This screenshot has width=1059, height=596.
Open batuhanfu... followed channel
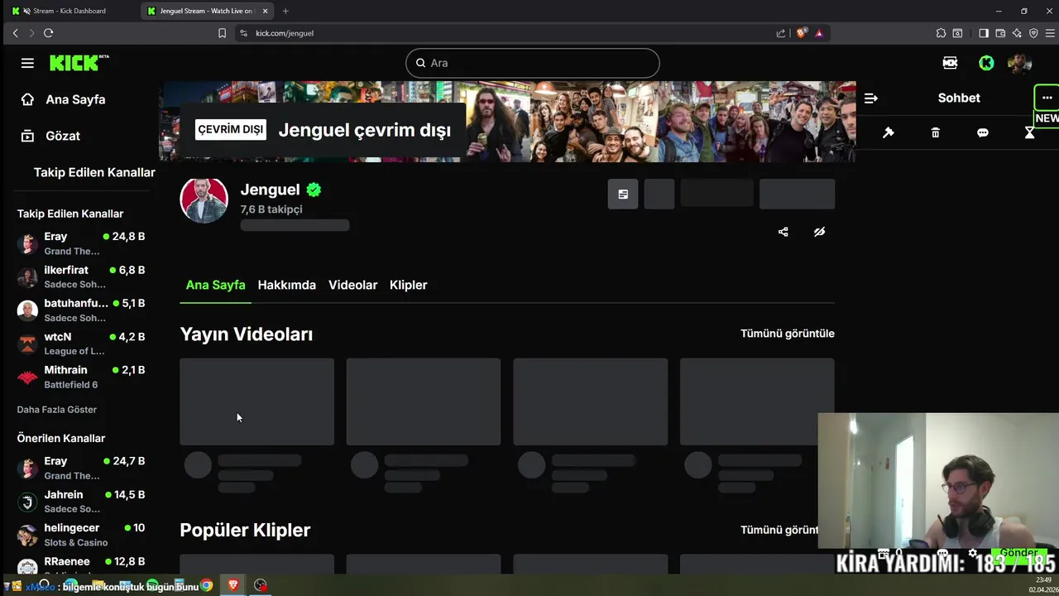click(x=81, y=310)
